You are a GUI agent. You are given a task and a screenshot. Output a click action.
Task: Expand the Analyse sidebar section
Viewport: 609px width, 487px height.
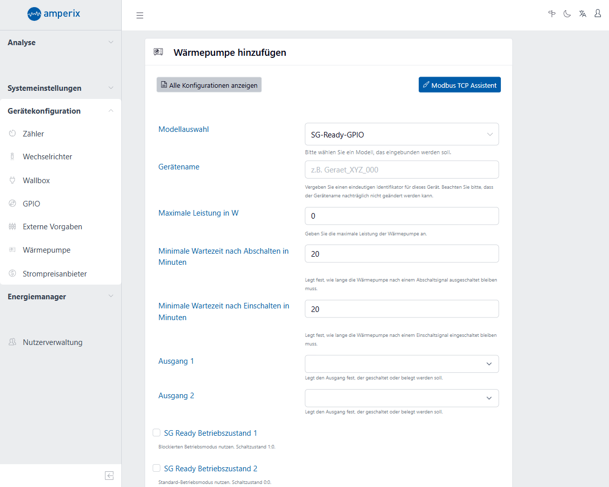click(x=60, y=43)
